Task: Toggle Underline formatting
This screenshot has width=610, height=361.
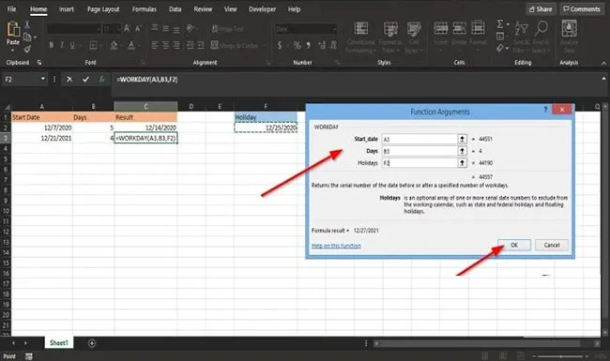Action: [x=72, y=45]
